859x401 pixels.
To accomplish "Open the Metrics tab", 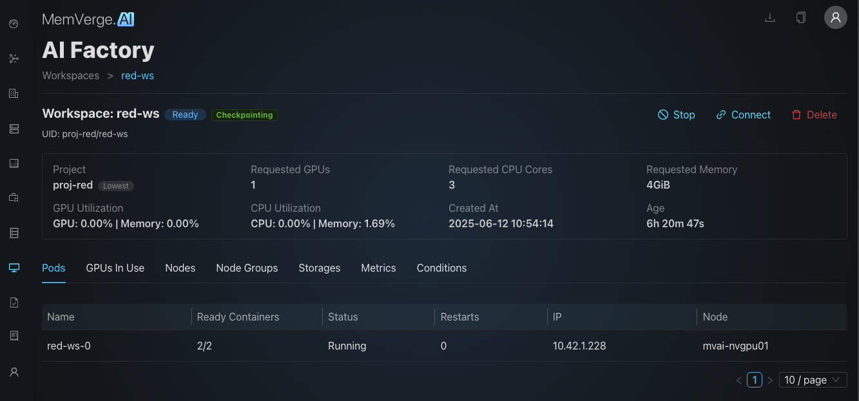I will (x=378, y=268).
